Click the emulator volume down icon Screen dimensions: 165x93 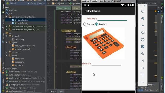tap(143, 25)
